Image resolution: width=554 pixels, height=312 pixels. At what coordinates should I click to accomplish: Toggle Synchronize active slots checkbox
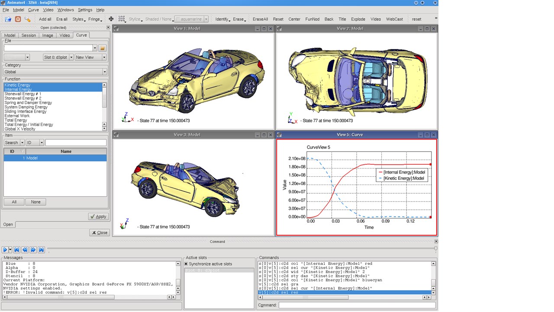pos(187,264)
